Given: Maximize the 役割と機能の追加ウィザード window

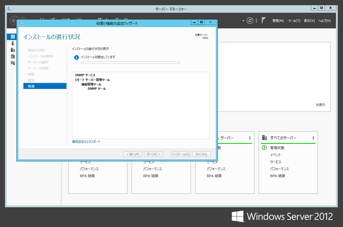Looking at the screenshot, I should [x=202, y=22].
